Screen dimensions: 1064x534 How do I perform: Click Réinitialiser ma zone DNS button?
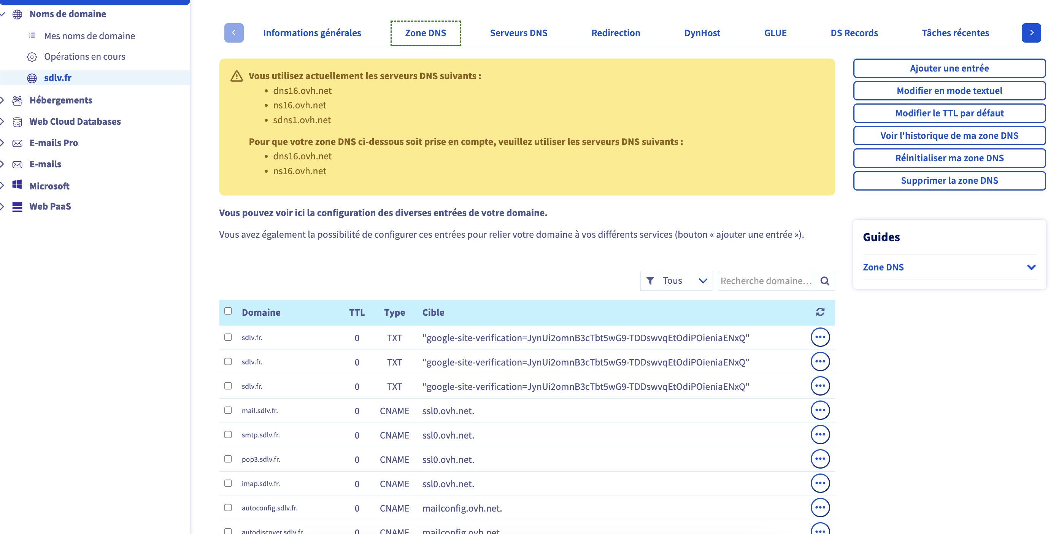(949, 158)
